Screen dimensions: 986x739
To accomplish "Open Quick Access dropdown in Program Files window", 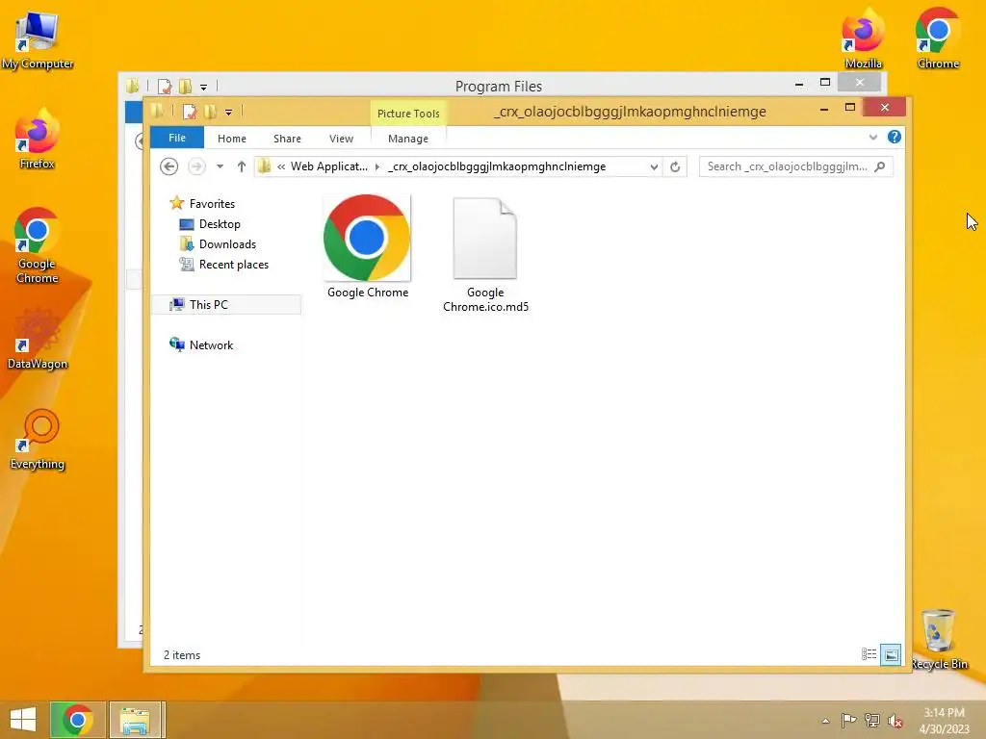I will (x=203, y=87).
